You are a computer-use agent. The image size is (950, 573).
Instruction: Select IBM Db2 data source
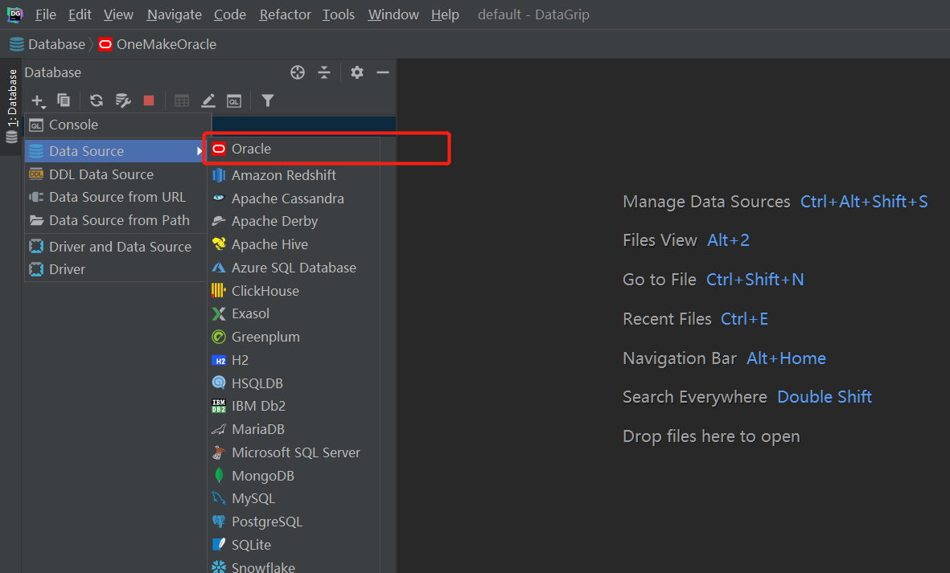294,406
